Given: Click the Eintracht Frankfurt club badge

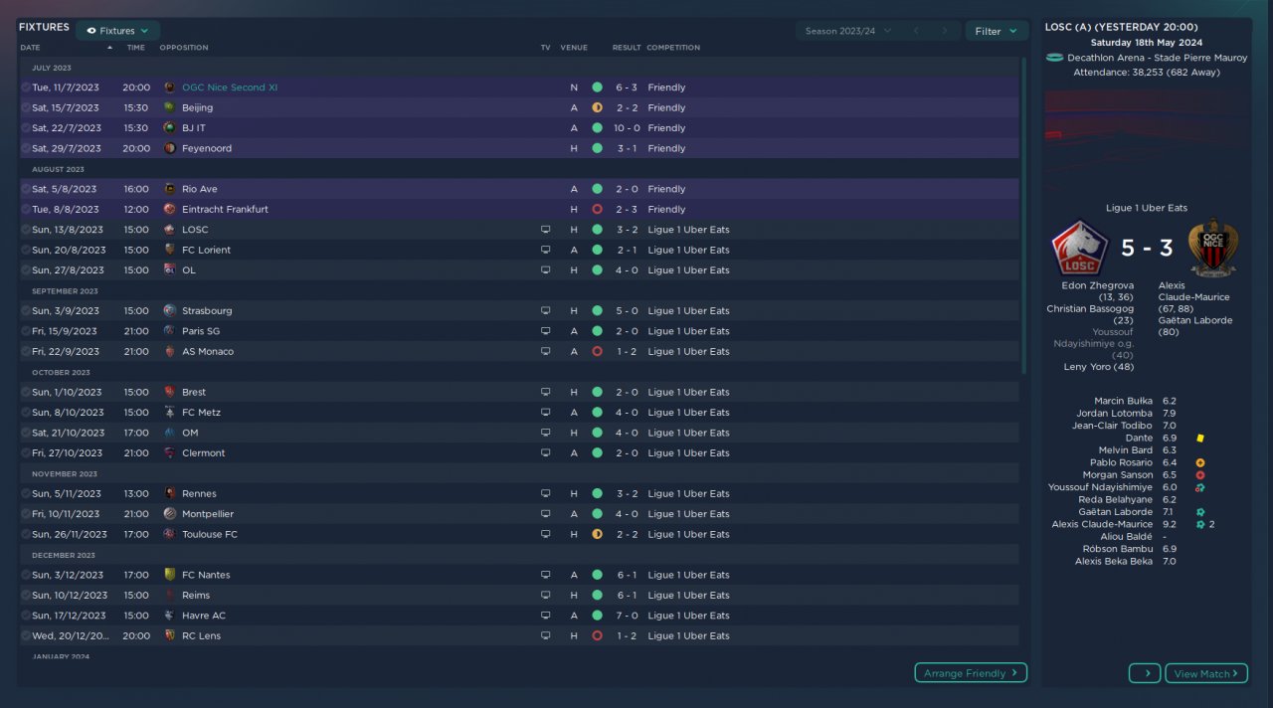Looking at the screenshot, I should point(169,209).
